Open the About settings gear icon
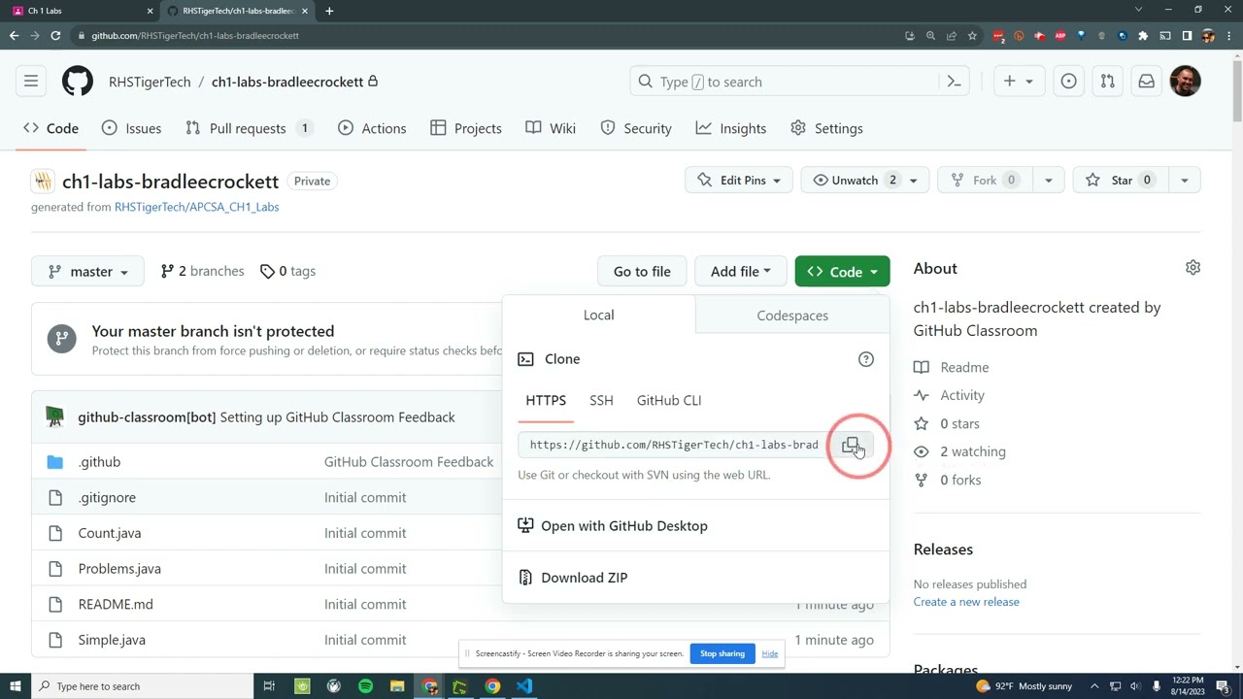 click(1193, 268)
